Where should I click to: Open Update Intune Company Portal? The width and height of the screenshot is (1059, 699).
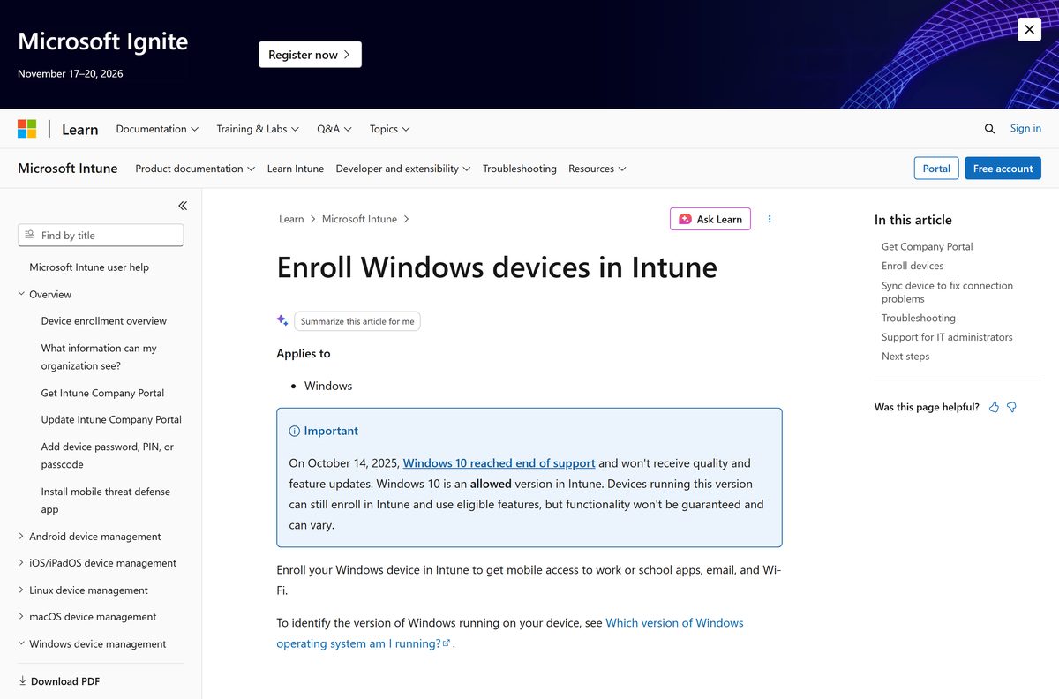coord(111,420)
